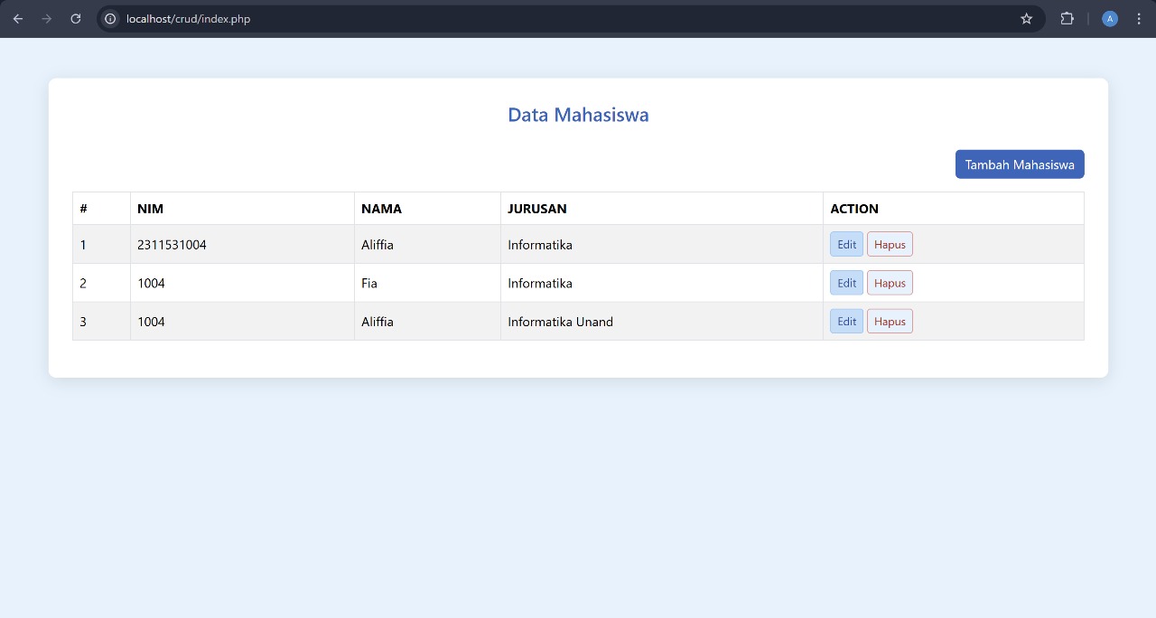Click the browser back navigation arrow

pyautogui.click(x=17, y=18)
